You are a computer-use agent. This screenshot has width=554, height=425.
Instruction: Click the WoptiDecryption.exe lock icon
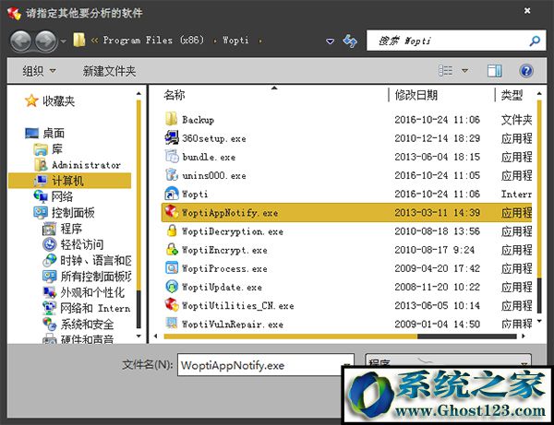[x=172, y=230]
